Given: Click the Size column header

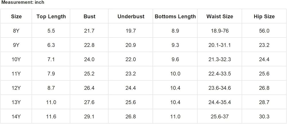Looking at the screenshot, I should [x=16, y=16].
